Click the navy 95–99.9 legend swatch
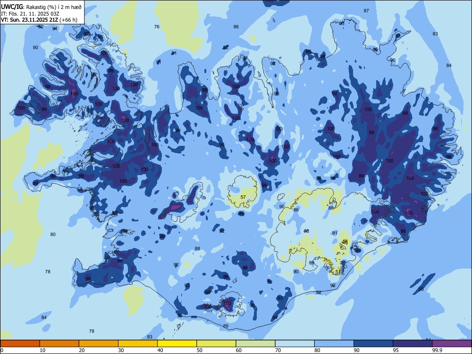This screenshot has width=472, height=354. [413, 344]
